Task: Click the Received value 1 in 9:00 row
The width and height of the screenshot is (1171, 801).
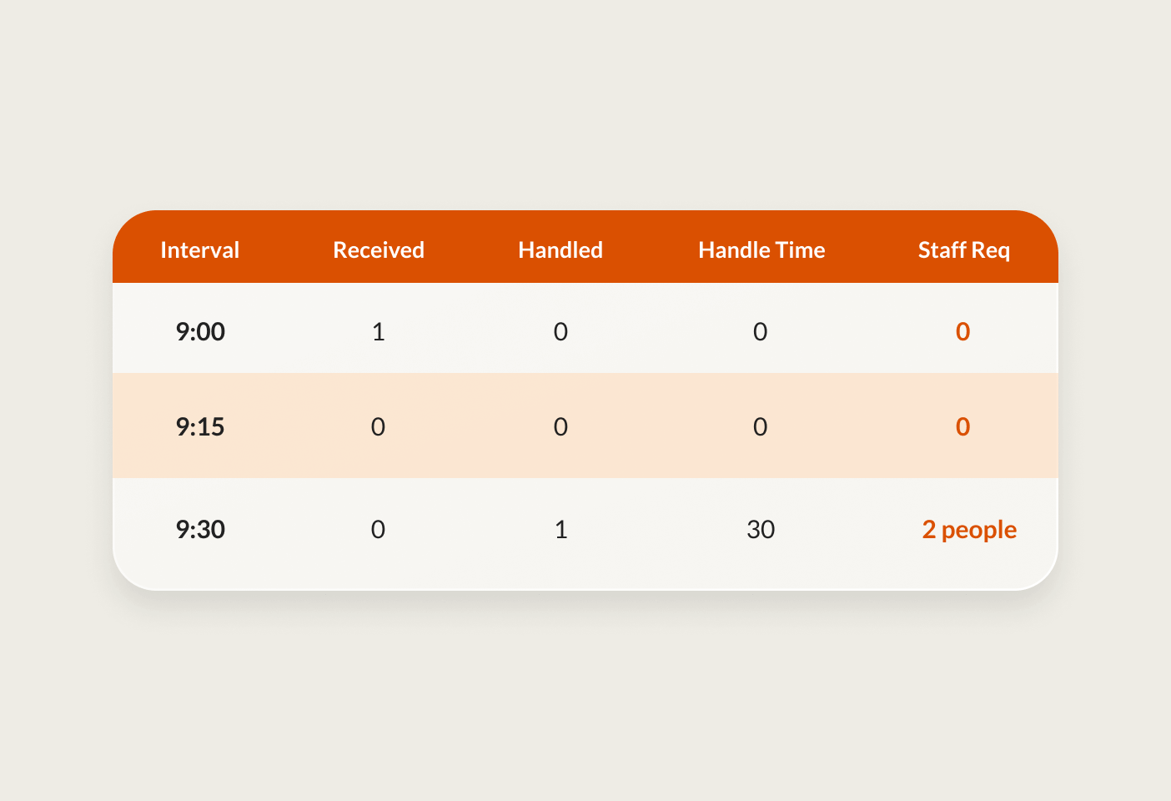Action: coord(379,331)
